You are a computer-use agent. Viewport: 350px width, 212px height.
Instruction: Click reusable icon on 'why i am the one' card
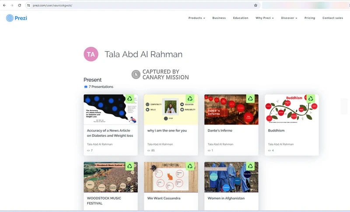[190, 98]
